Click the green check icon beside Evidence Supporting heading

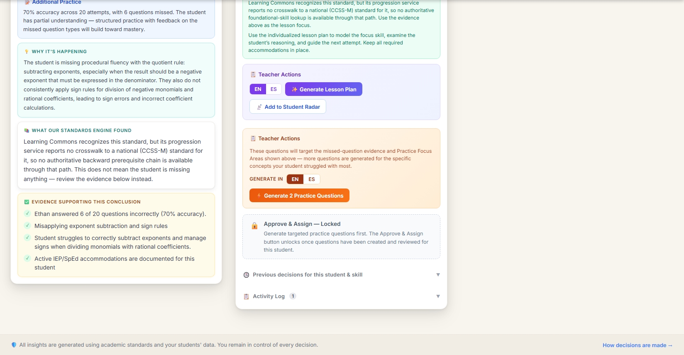click(27, 202)
